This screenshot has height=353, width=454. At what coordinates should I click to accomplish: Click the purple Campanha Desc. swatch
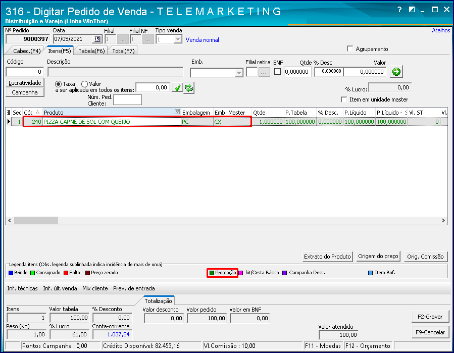point(285,273)
